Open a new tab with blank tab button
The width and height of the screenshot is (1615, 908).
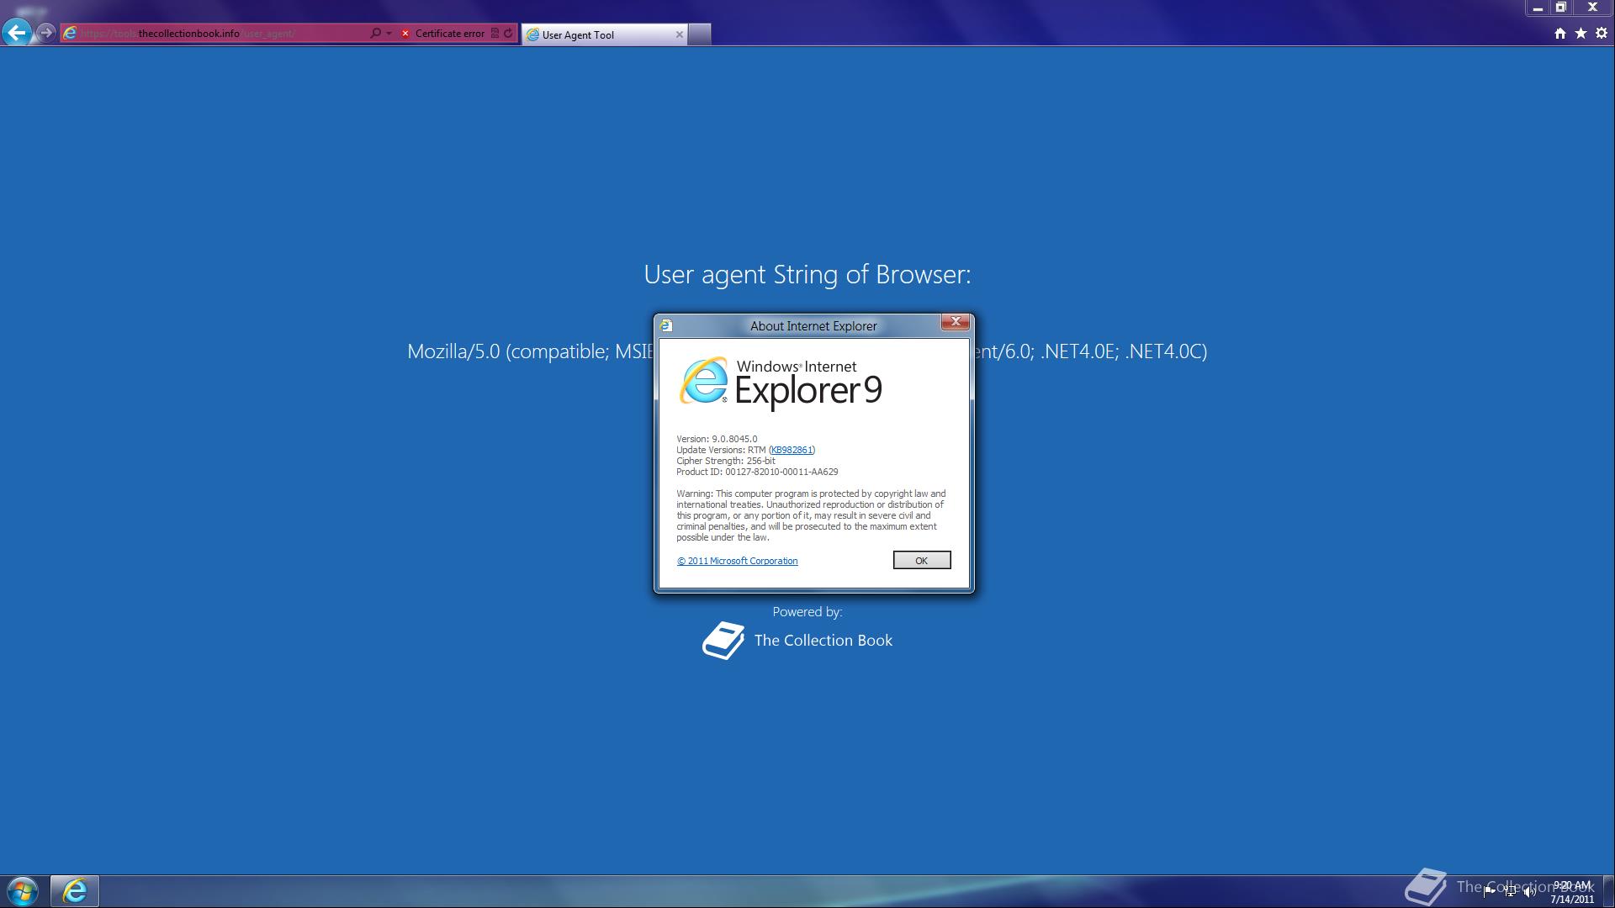pyautogui.click(x=700, y=34)
